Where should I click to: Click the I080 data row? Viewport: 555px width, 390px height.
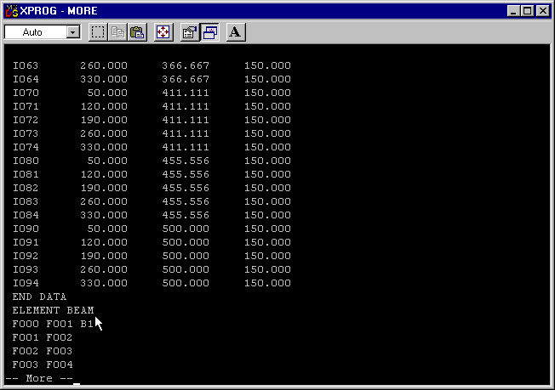tap(152, 161)
